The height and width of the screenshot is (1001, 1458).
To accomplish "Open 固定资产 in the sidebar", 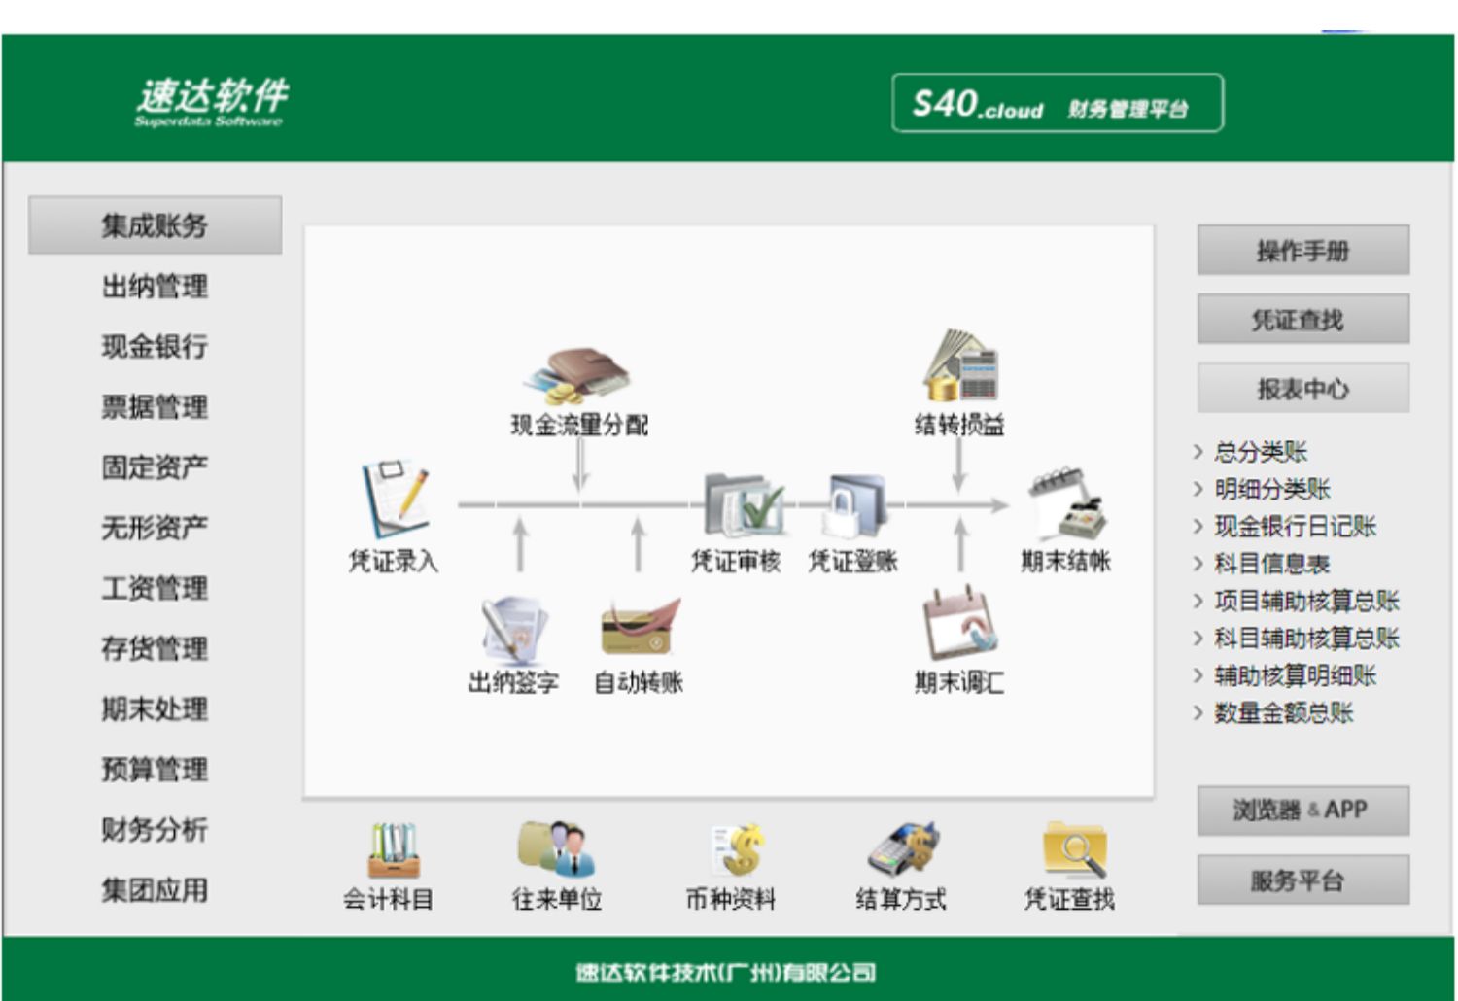I will point(155,467).
